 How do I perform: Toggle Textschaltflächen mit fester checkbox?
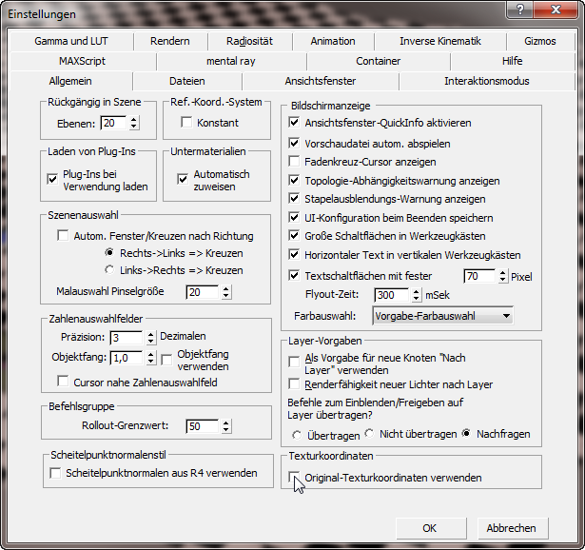[x=294, y=275]
